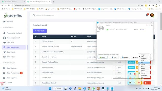Expand the Laragon submenu
Image resolution: width=162 pixels, height=91 pixels.
(x=144, y=55)
